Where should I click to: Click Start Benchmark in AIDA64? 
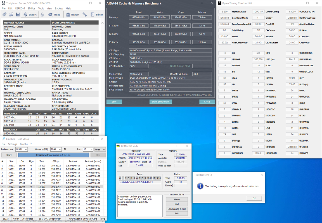(x=161, y=101)
